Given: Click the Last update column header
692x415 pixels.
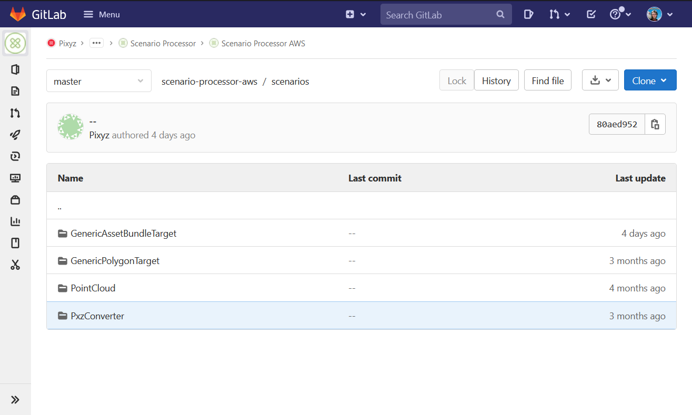Looking at the screenshot, I should click(640, 178).
